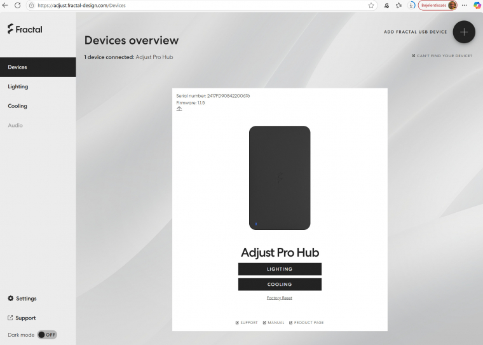The width and height of the screenshot is (483, 345).
Task: Click the Factory Reset link
Action: tap(280, 298)
